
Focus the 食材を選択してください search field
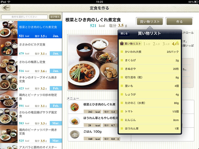point(24,17)
